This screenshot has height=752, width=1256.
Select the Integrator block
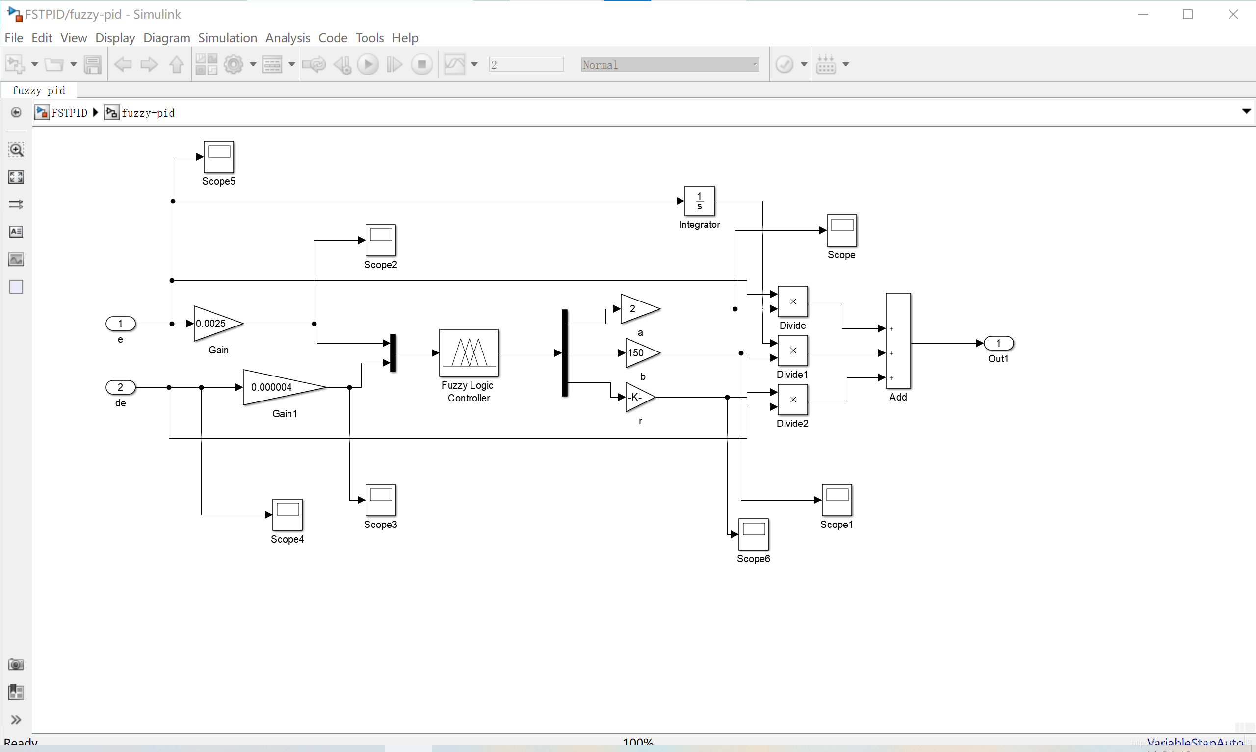[x=699, y=201]
